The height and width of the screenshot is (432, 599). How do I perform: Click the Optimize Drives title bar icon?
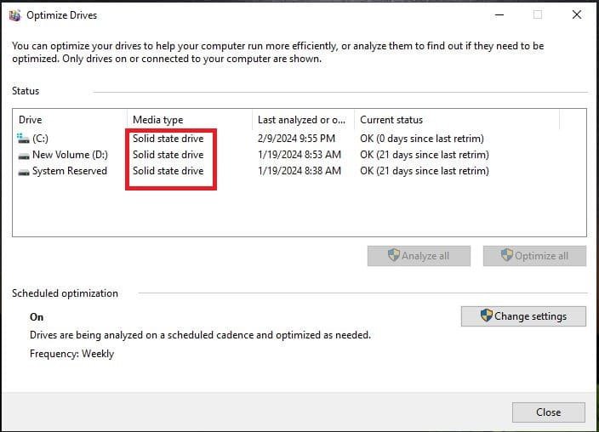[x=14, y=14]
